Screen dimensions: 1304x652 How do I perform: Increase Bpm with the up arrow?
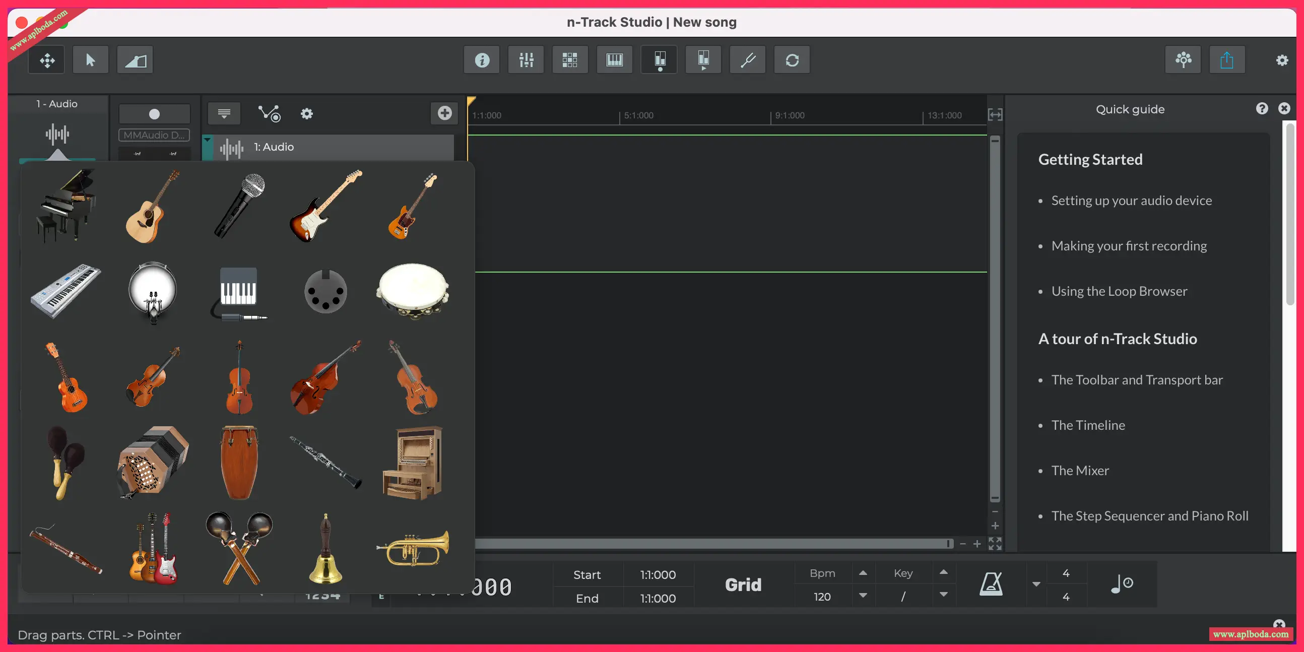point(863,573)
